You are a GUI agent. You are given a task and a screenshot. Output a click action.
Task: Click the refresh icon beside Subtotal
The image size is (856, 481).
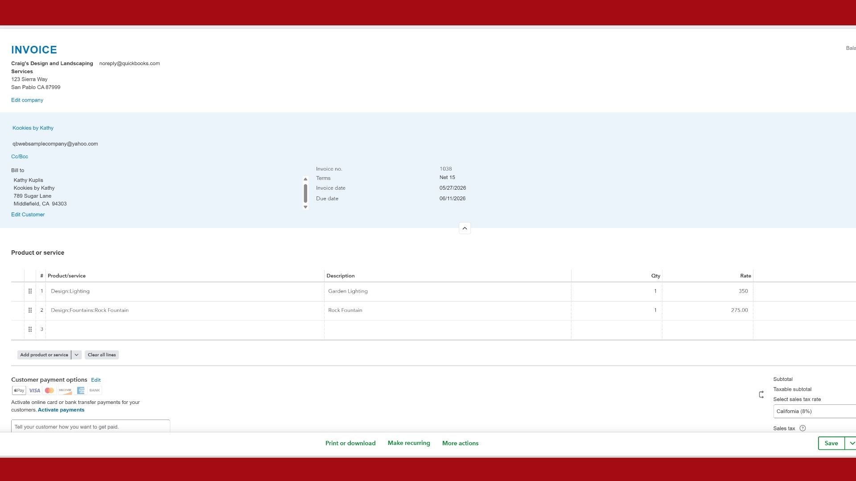[761, 395]
